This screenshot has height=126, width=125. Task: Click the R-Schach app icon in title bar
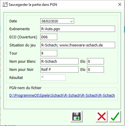[x=5, y=4]
